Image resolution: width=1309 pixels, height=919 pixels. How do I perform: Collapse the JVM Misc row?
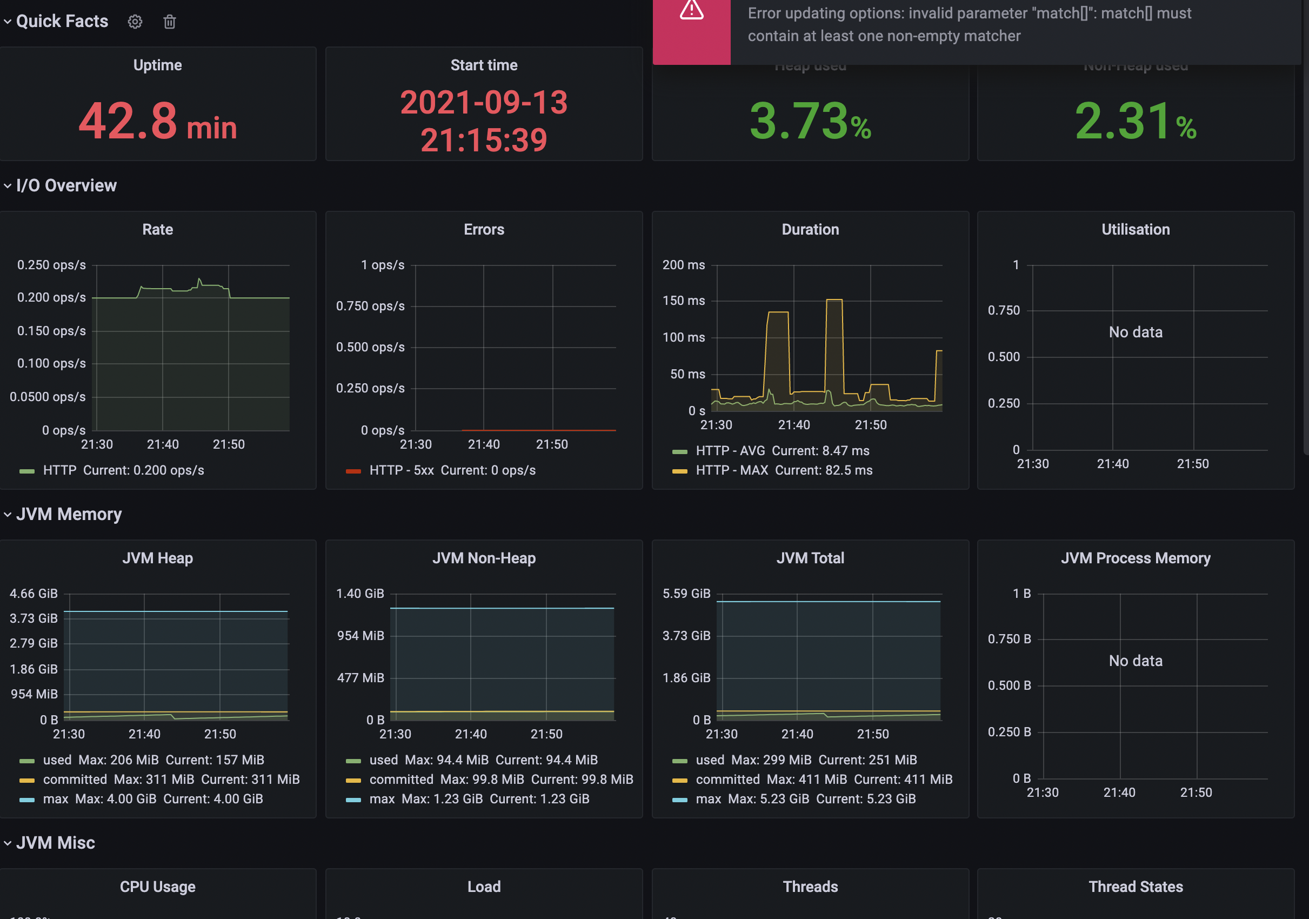(8, 843)
